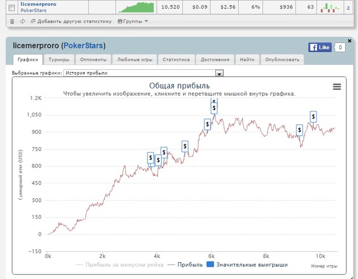358x279 pixels.
Task: Click the PokerStars link in panel title
Action: [83, 45]
